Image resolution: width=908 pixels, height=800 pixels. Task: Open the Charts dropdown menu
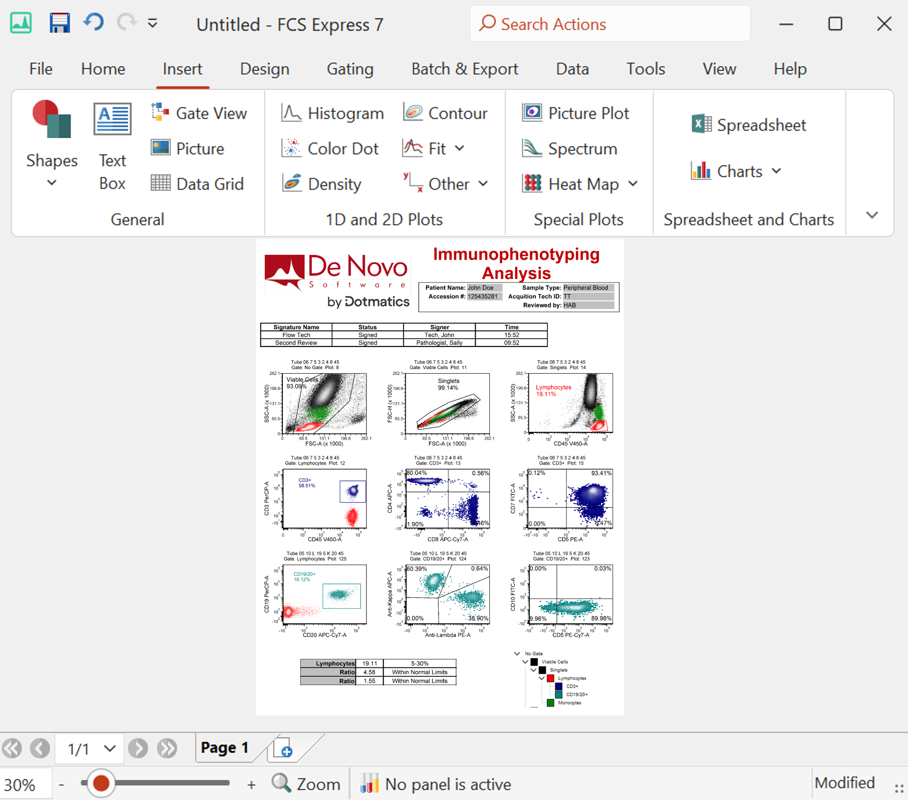776,171
